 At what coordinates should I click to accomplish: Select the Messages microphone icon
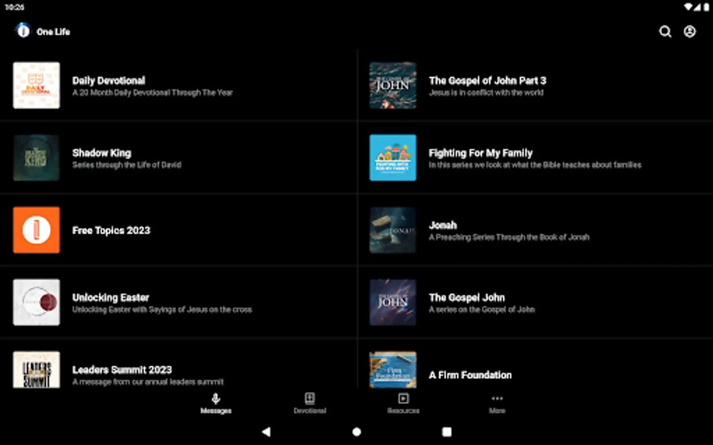216,399
